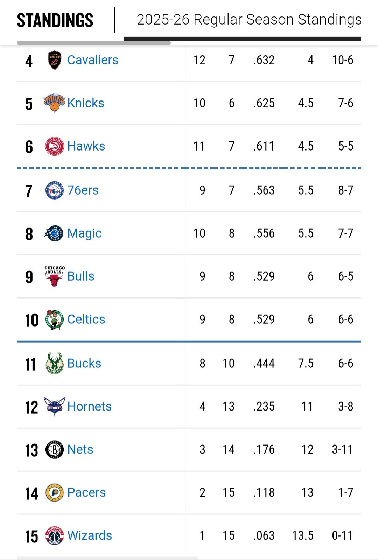378x560 pixels.
Task: Click the 76ers team logo
Action: [54, 190]
